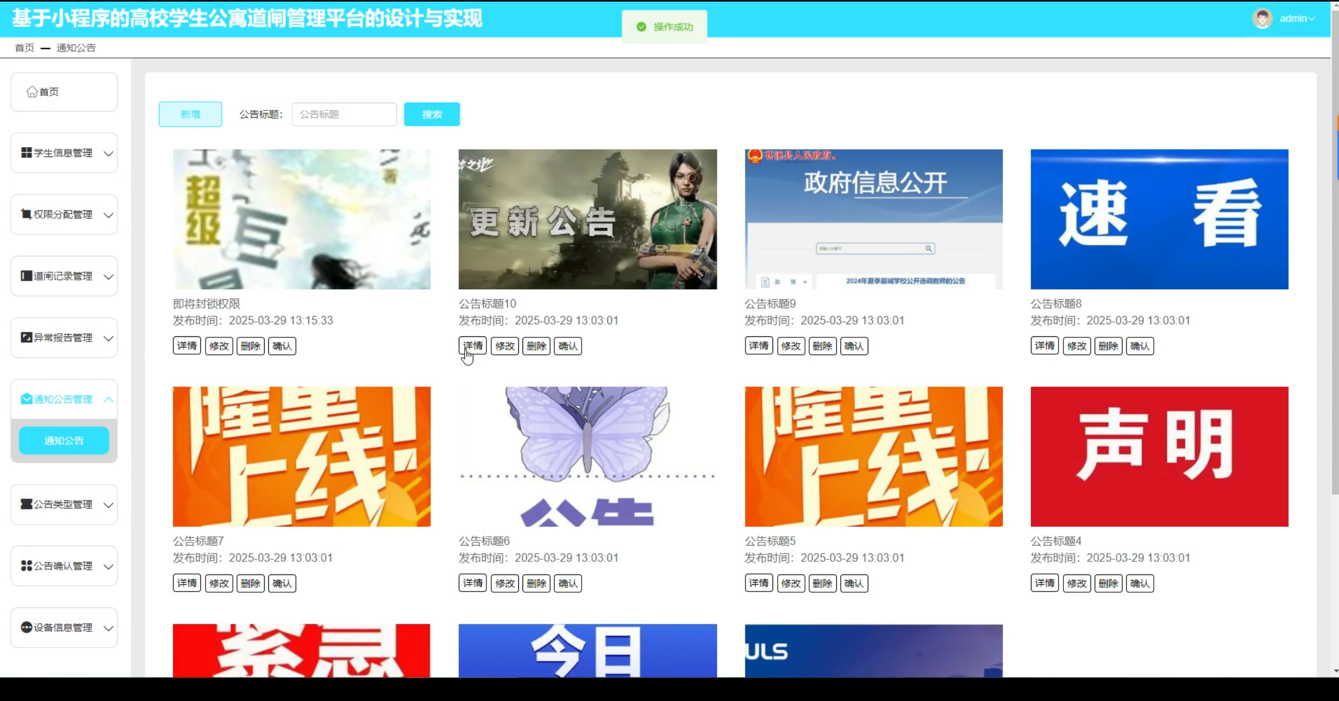Click the permission assignment management icon
The height and width of the screenshot is (701, 1339).
coord(26,214)
